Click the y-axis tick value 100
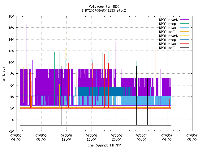This screenshot has height=148, width=198. click(x=11, y=62)
